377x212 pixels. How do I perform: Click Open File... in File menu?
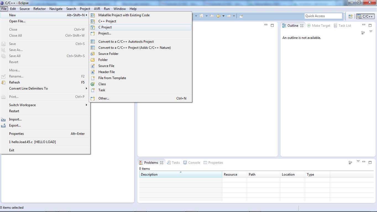(x=45, y=21)
